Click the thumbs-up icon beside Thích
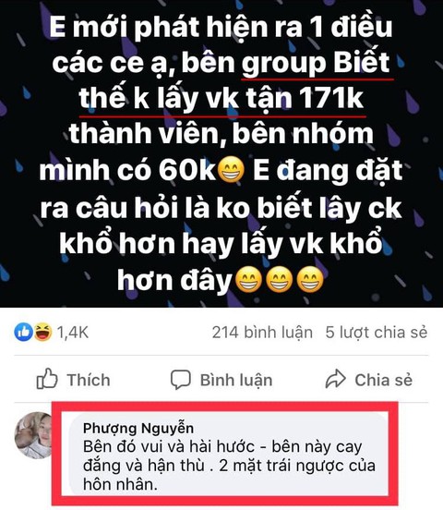This screenshot has height=510, width=443. [x=47, y=379]
